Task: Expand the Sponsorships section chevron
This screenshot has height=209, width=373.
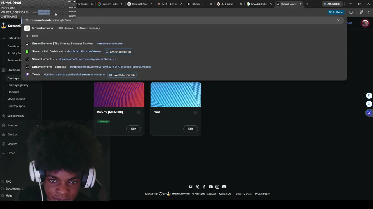Action: click(38, 116)
